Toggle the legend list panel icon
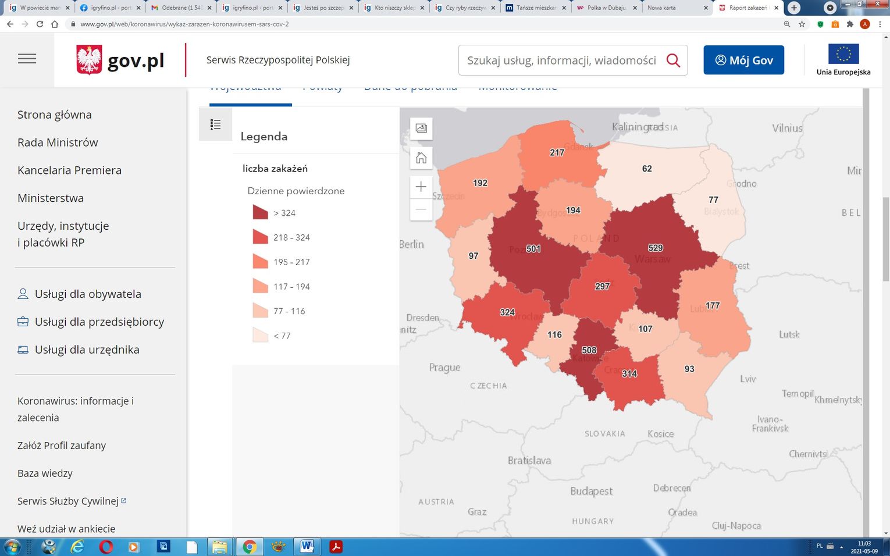The width and height of the screenshot is (890, 556). tap(215, 124)
